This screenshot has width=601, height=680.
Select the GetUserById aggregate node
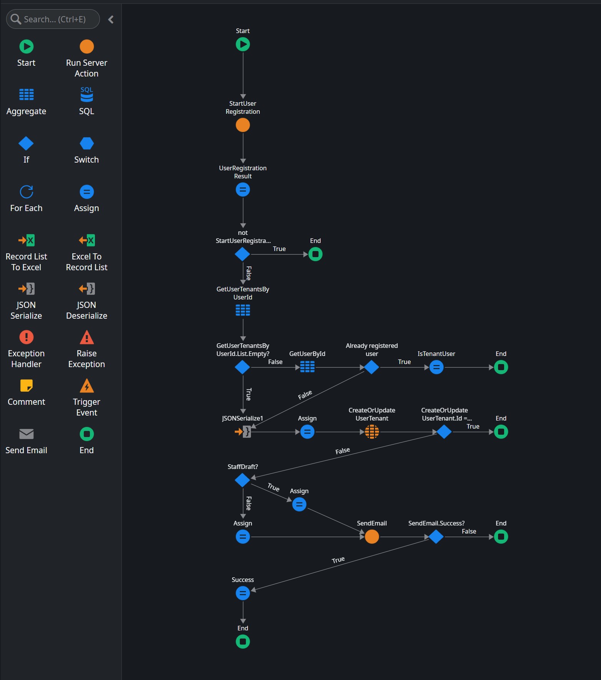point(307,367)
